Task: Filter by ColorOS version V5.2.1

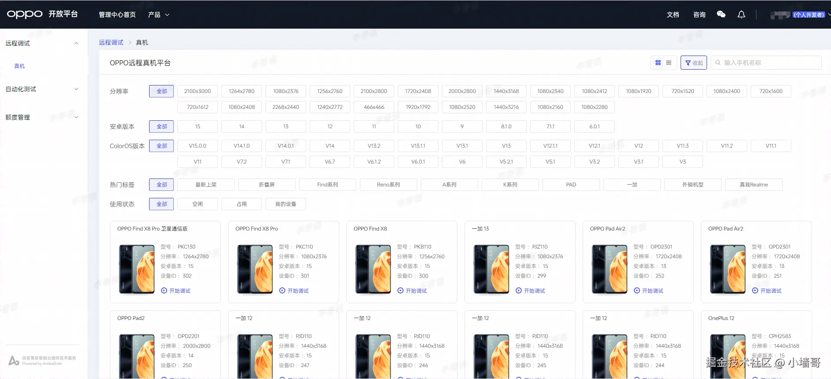Action: point(506,162)
